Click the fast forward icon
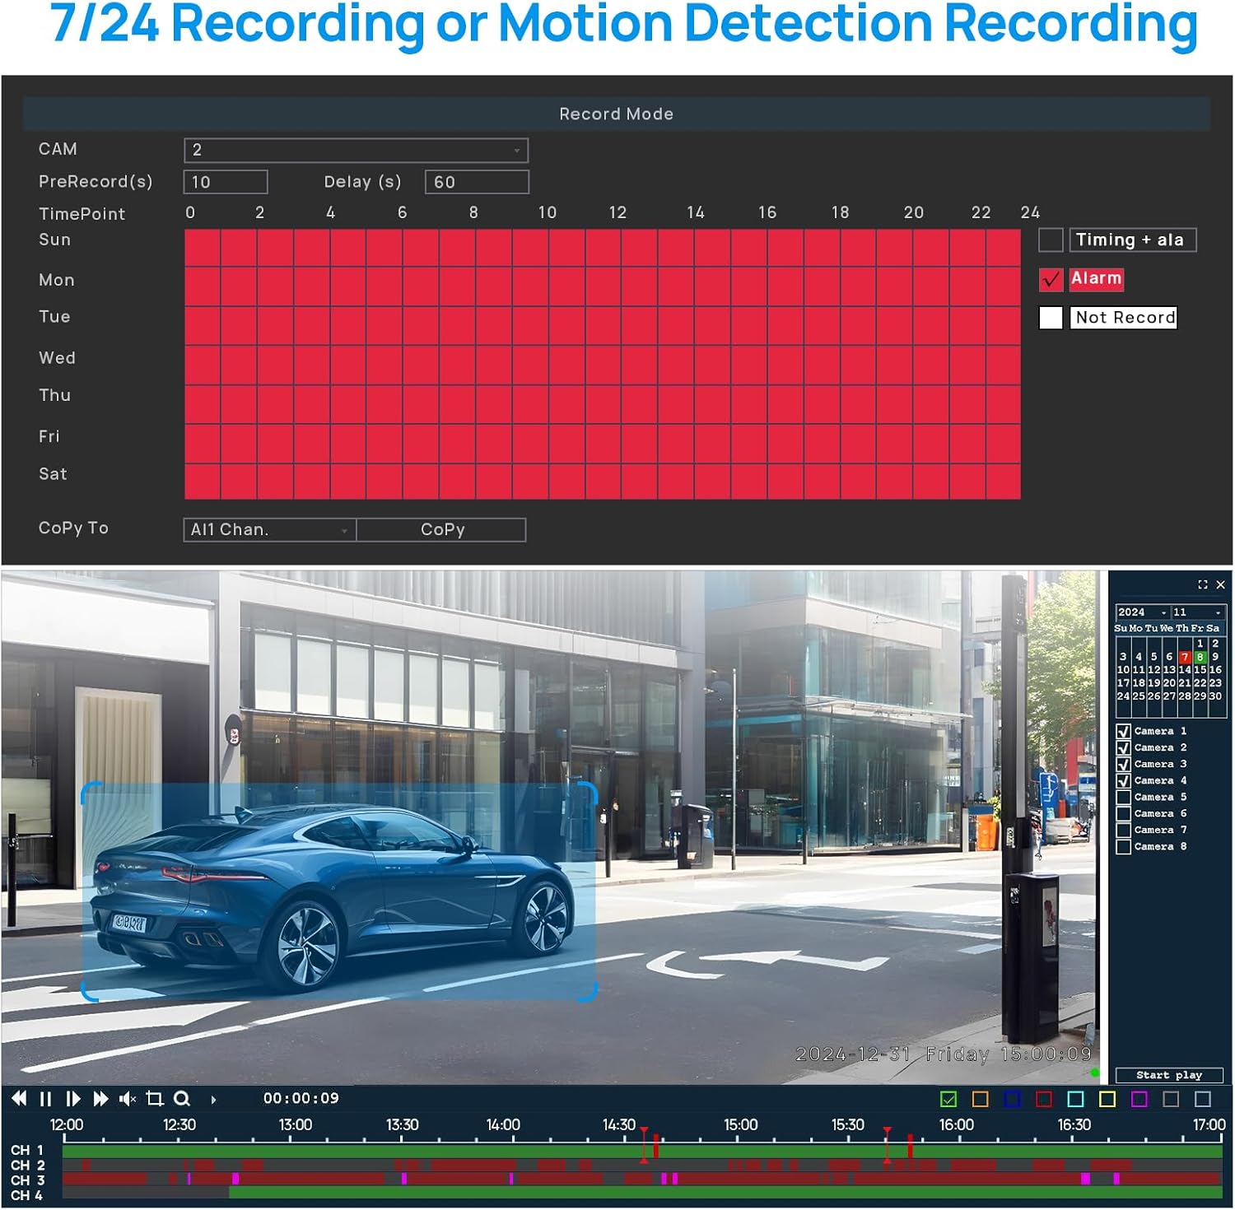The width and height of the screenshot is (1235, 1210). (100, 1098)
